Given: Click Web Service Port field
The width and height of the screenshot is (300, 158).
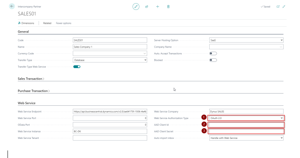Looking at the screenshot, I should click(x=110, y=118).
